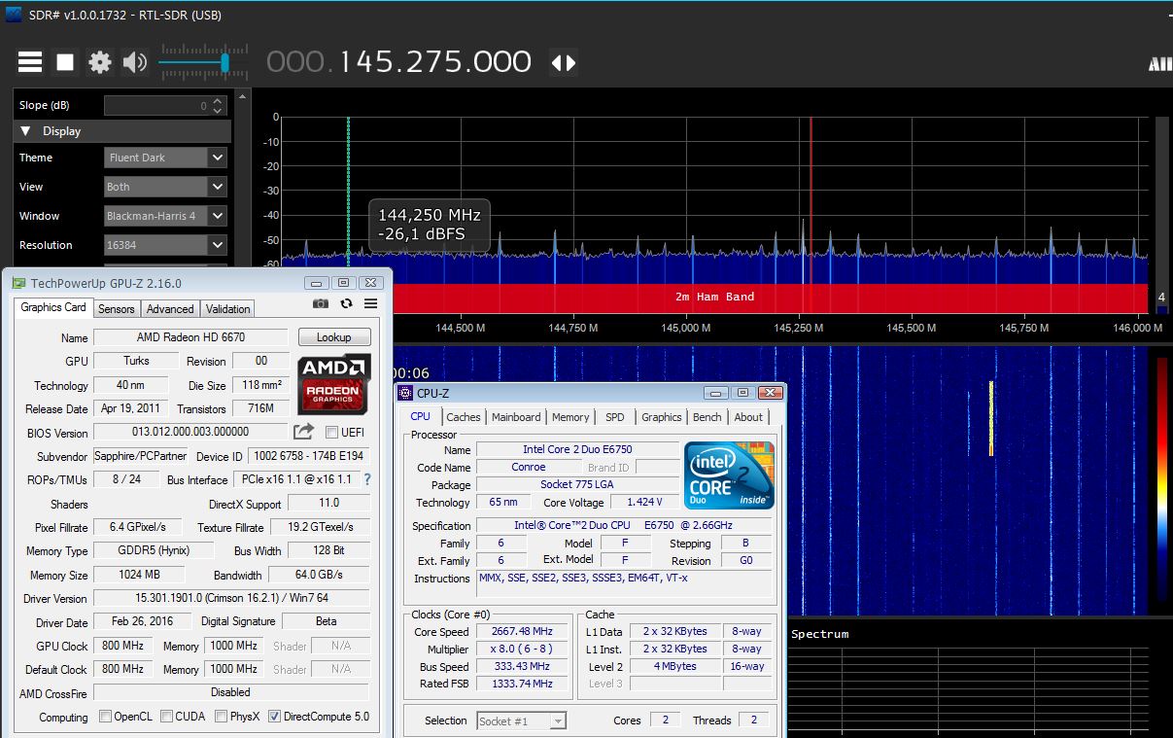Click the Instructions field in CPU-Z
Image resolution: width=1173 pixels, height=738 pixels.
click(x=625, y=583)
